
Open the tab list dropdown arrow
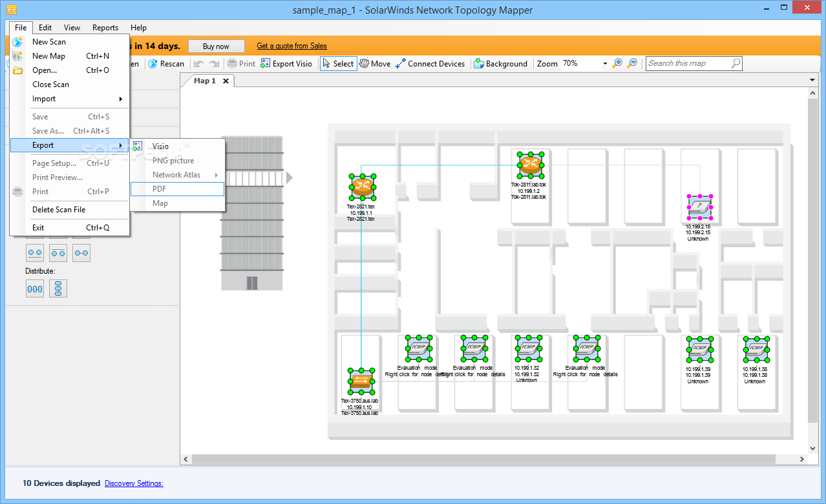(x=812, y=80)
